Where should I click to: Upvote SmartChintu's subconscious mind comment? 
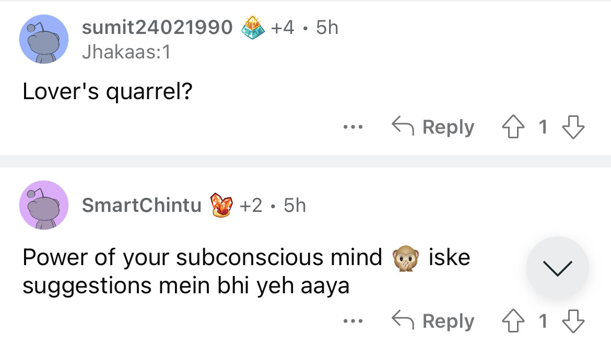(513, 321)
